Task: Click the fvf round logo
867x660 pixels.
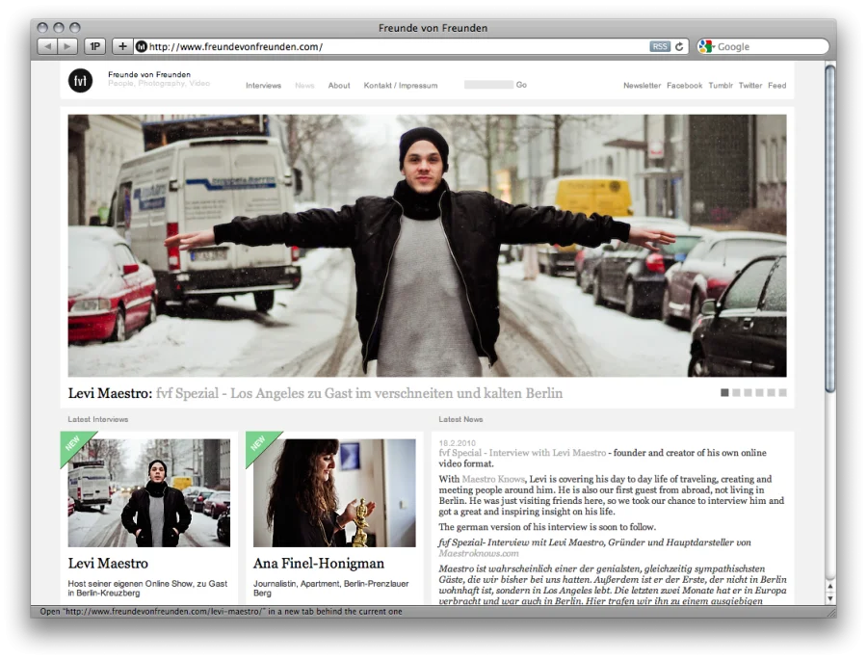Action: pos(80,82)
